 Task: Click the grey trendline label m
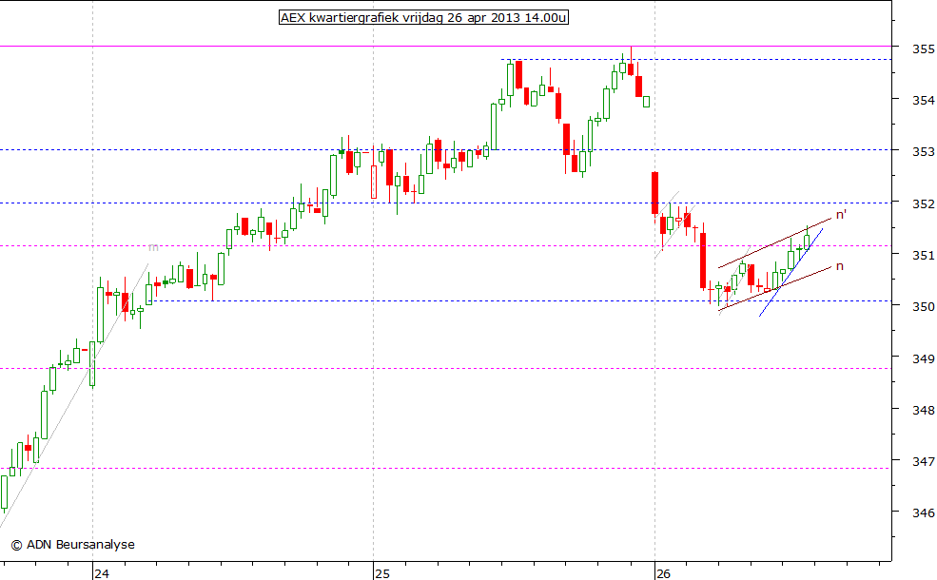pyautogui.click(x=153, y=247)
